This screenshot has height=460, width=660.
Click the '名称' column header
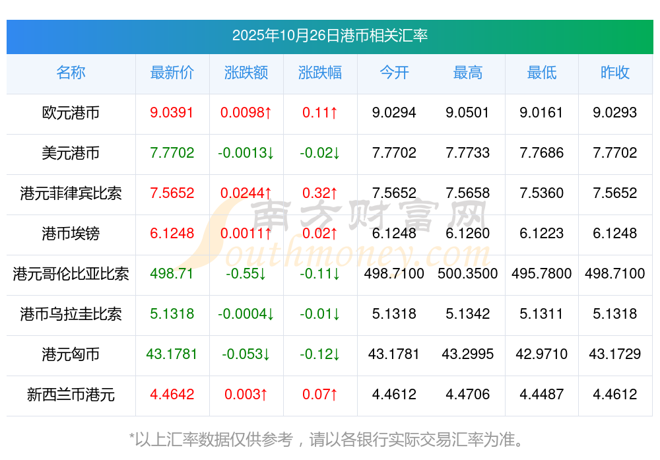coord(71,73)
